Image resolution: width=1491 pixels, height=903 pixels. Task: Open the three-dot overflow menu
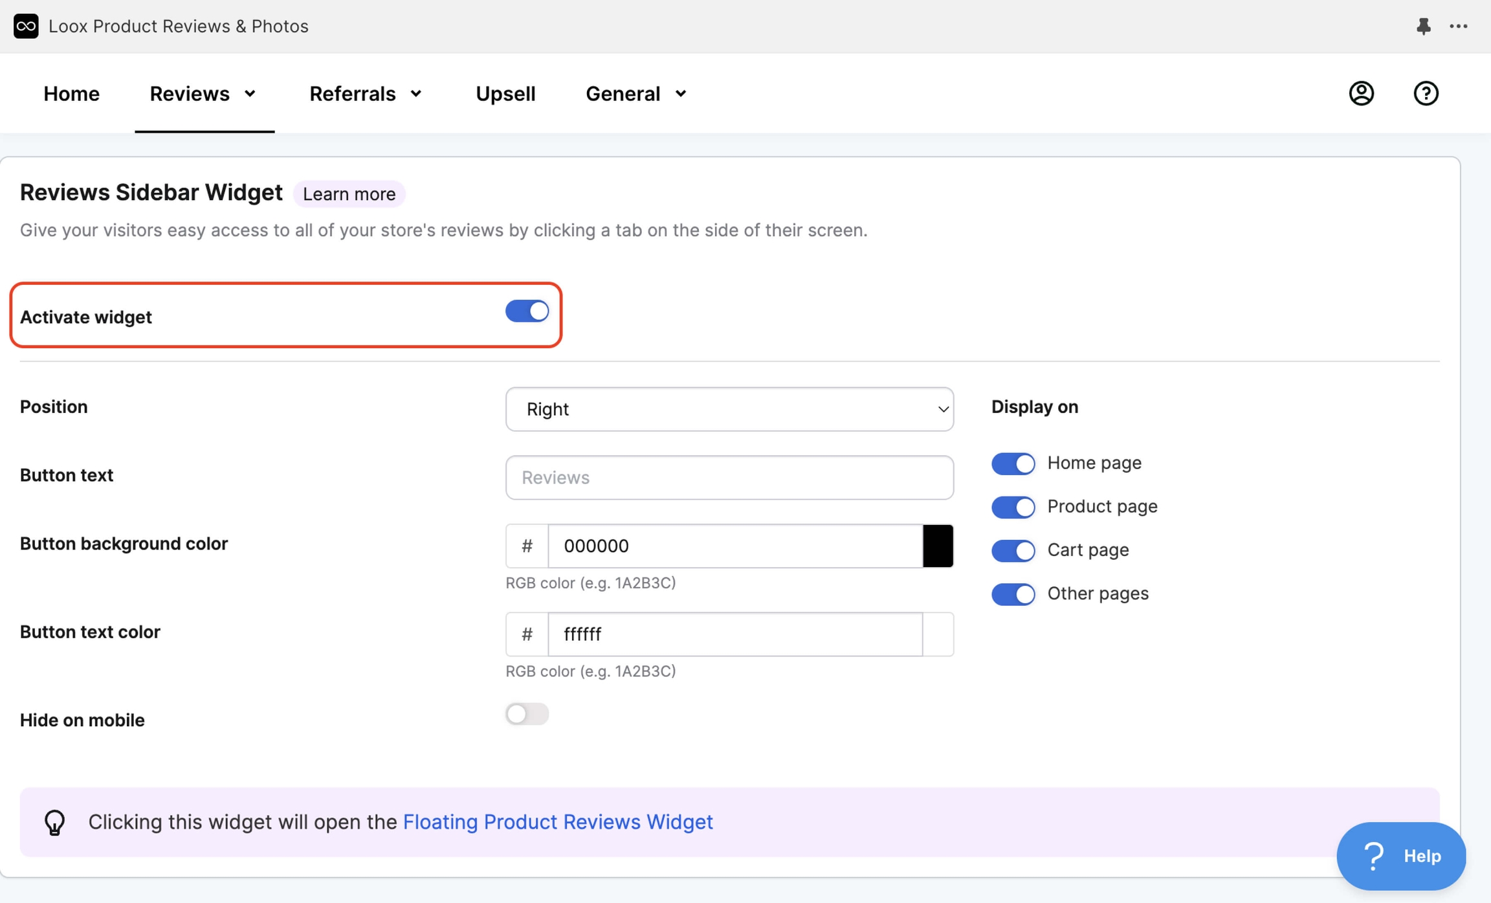(1459, 26)
